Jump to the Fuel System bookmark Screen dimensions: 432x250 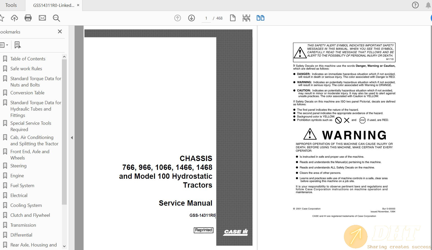(22, 186)
